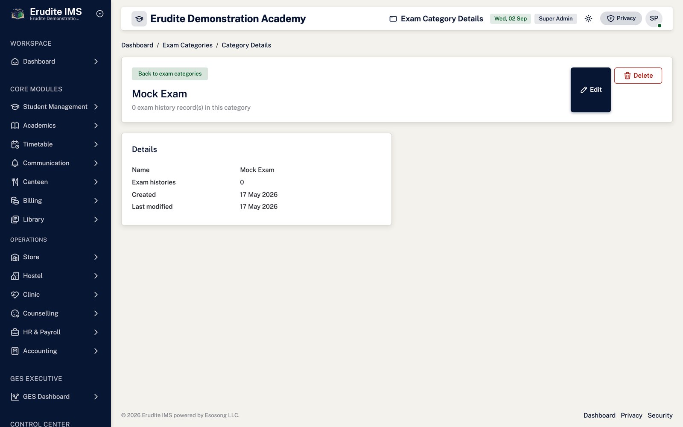Image resolution: width=683 pixels, height=427 pixels.
Task: Click the Billing coins icon
Action: pyautogui.click(x=15, y=201)
